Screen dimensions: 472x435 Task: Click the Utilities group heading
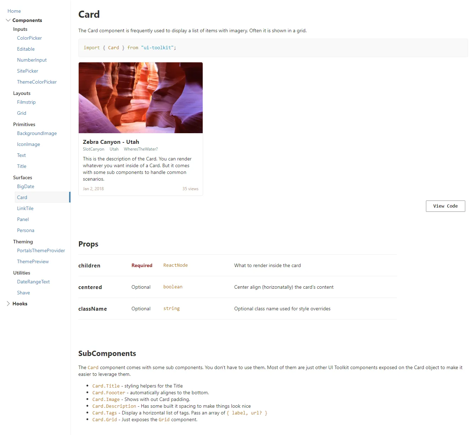22,273
